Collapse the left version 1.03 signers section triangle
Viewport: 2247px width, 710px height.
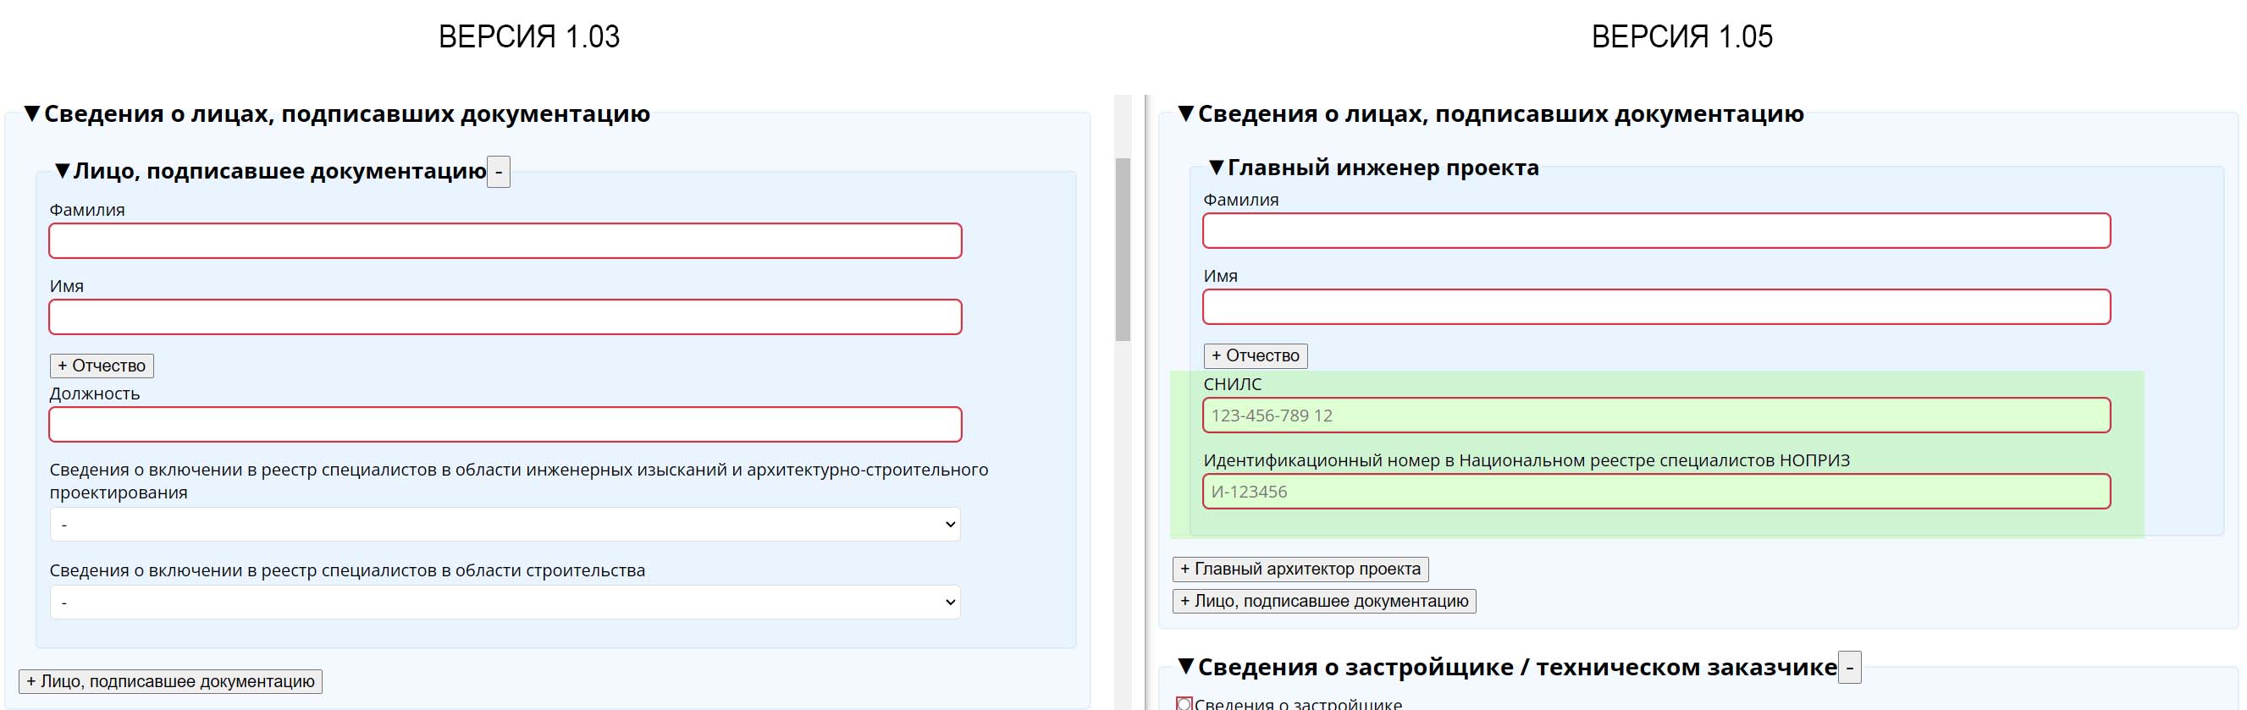(x=32, y=113)
